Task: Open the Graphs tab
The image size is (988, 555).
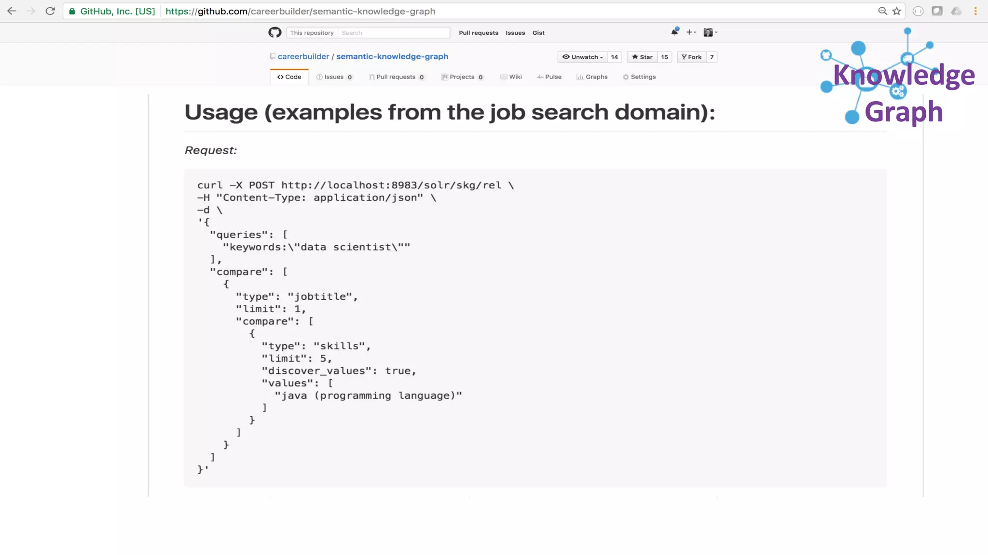Action: pos(592,77)
